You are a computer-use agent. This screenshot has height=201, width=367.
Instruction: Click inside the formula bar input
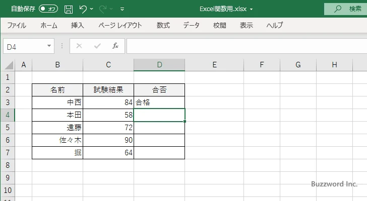(247, 46)
